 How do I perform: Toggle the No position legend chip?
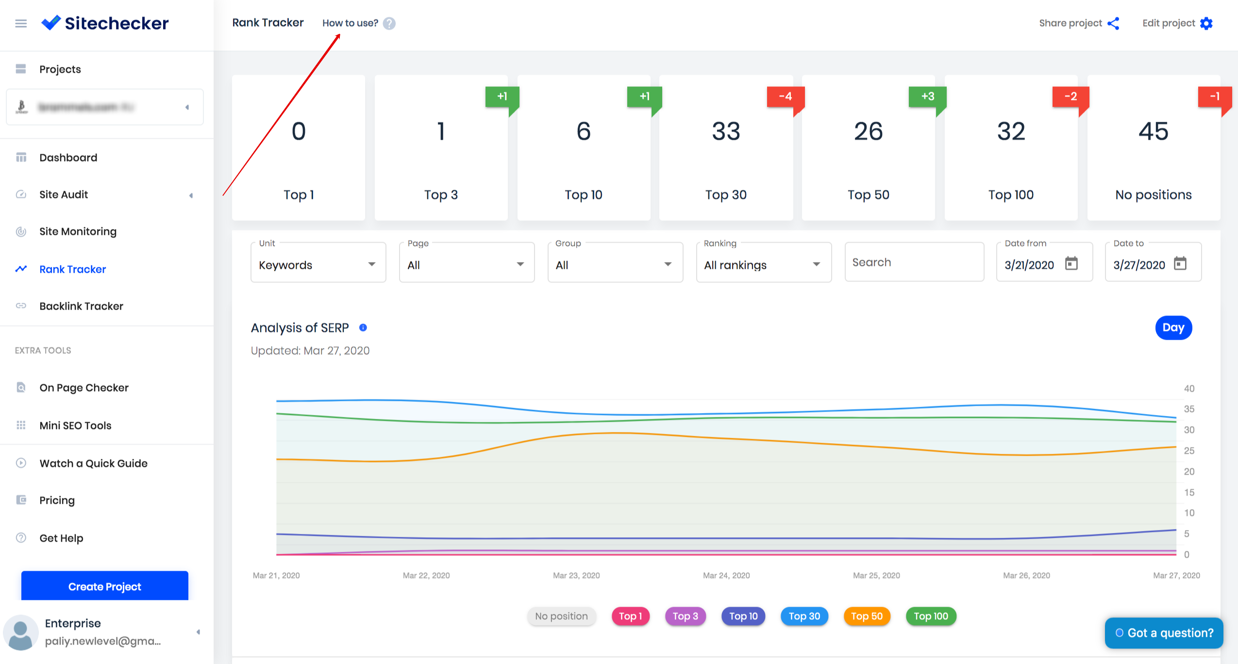click(561, 616)
